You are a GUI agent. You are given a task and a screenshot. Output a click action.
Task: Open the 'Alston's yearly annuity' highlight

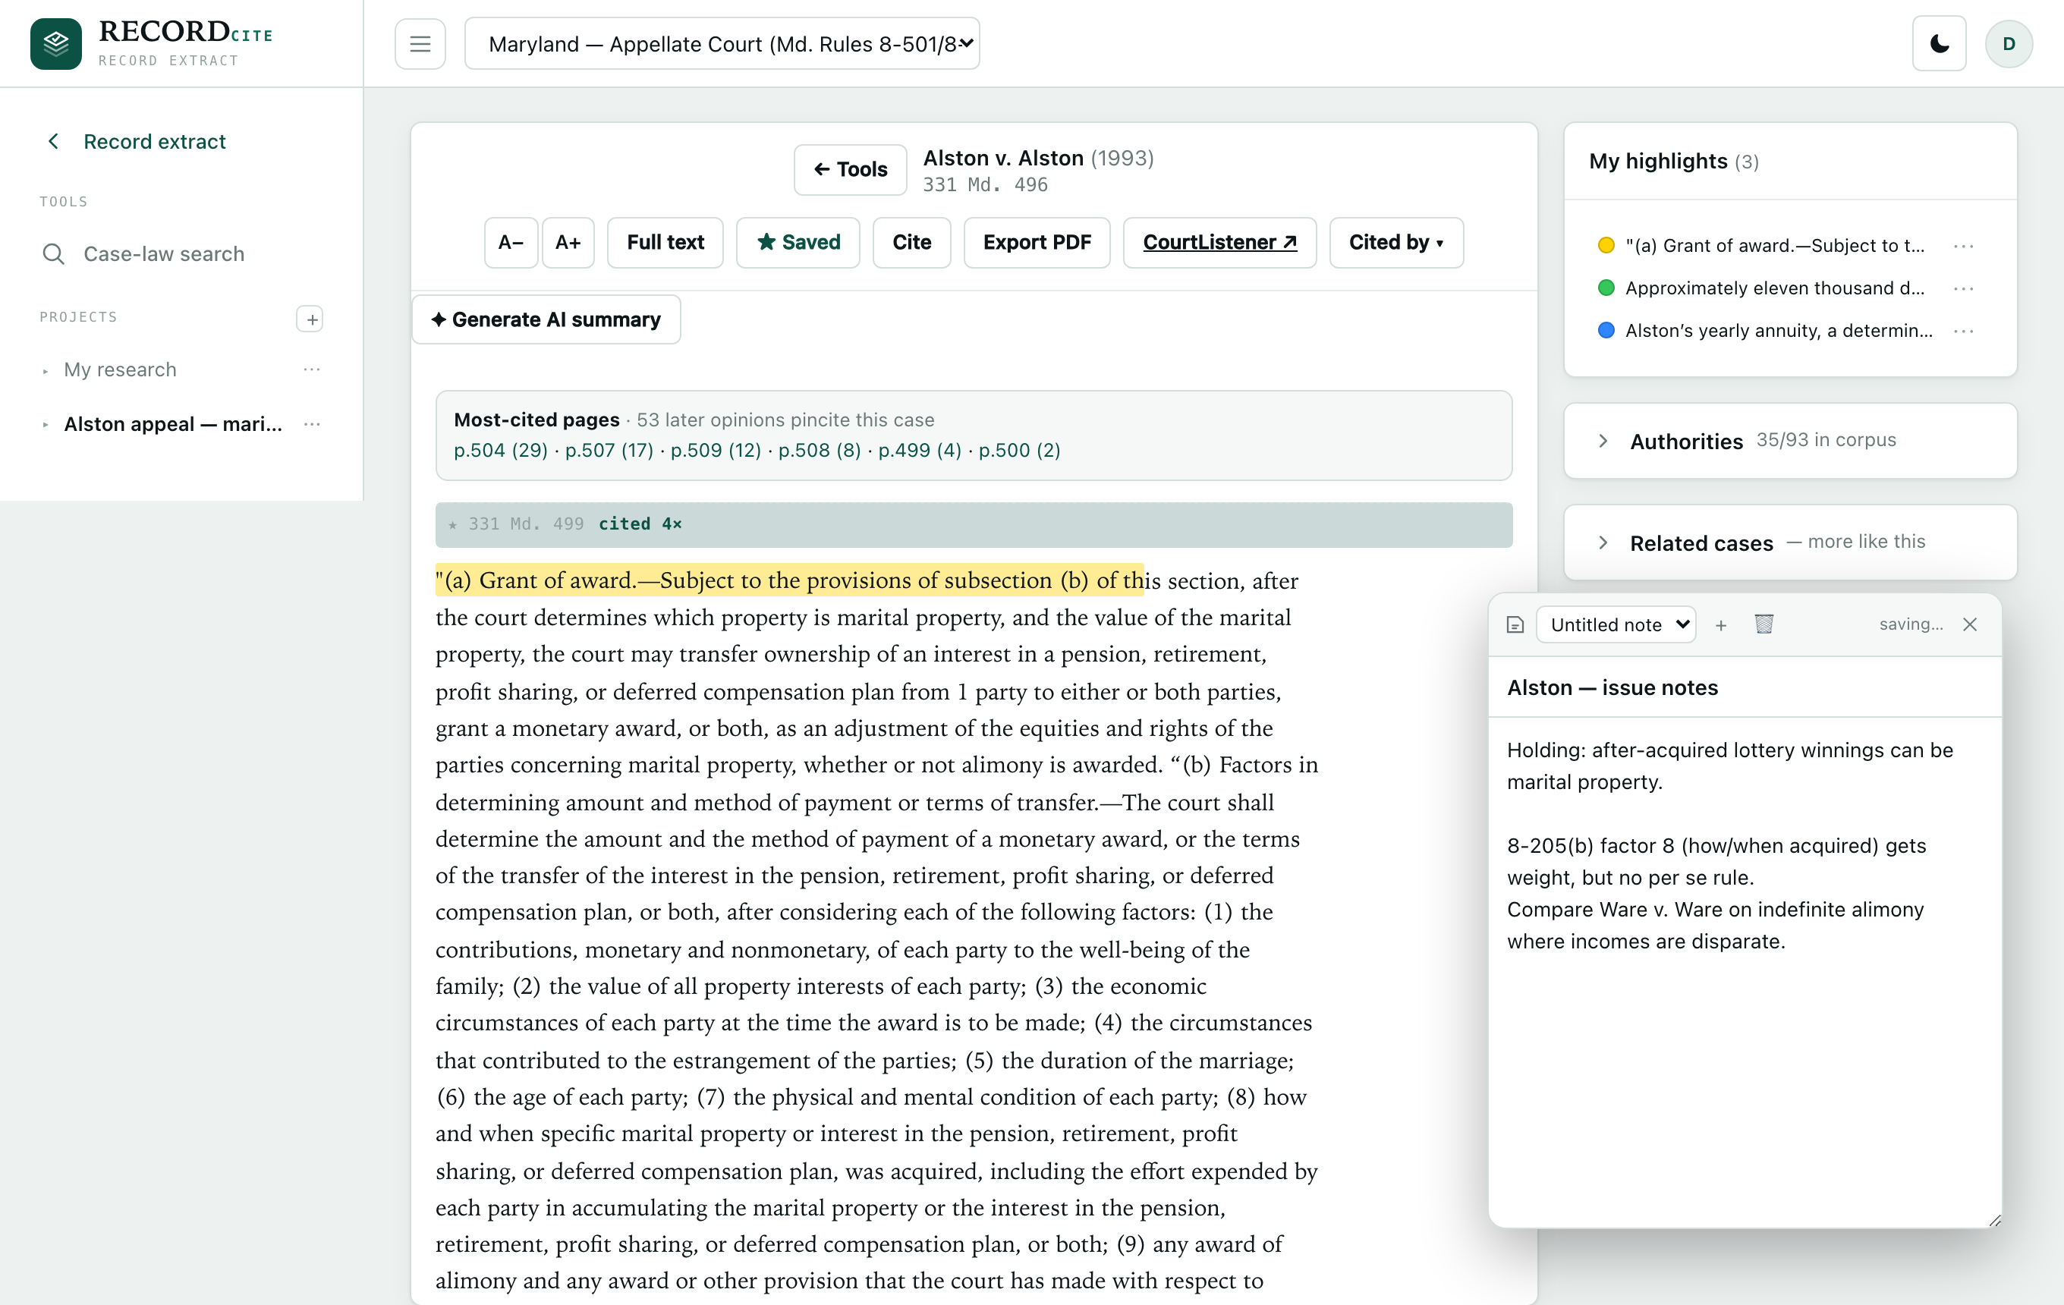(x=1779, y=331)
